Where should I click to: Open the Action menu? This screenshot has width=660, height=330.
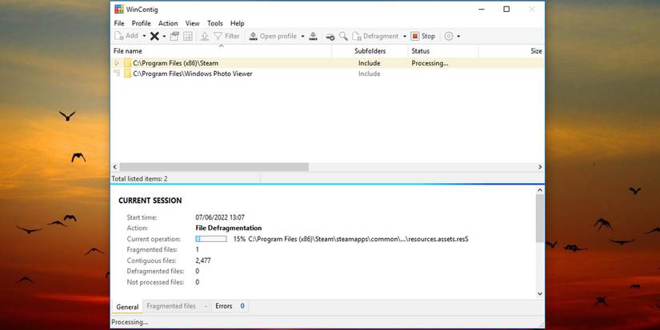pyautogui.click(x=168, y=23)
